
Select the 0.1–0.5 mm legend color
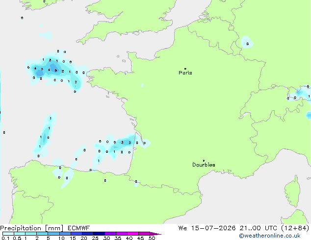tap(8, 234)
